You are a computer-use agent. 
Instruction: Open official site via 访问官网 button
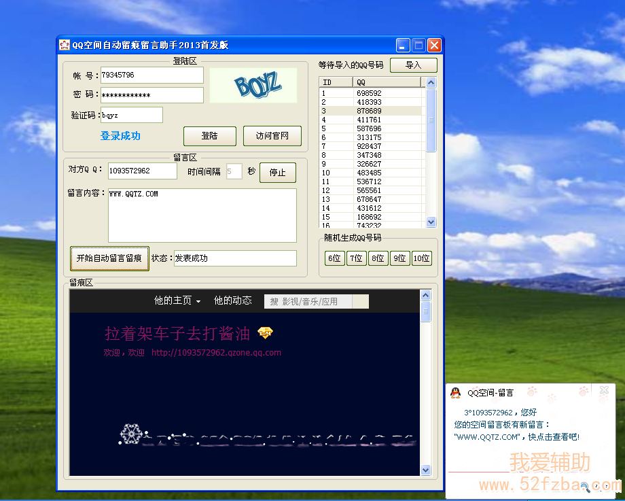click(272, 136)
